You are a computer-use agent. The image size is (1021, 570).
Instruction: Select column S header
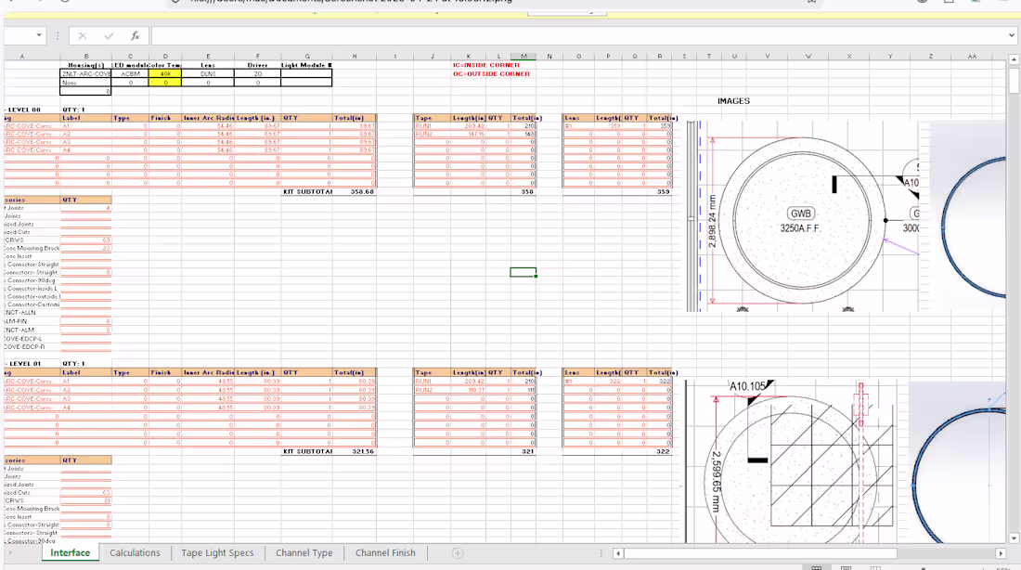684,57
